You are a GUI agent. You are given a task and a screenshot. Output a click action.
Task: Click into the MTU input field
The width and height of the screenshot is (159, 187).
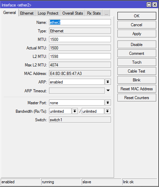pos(80,40)
